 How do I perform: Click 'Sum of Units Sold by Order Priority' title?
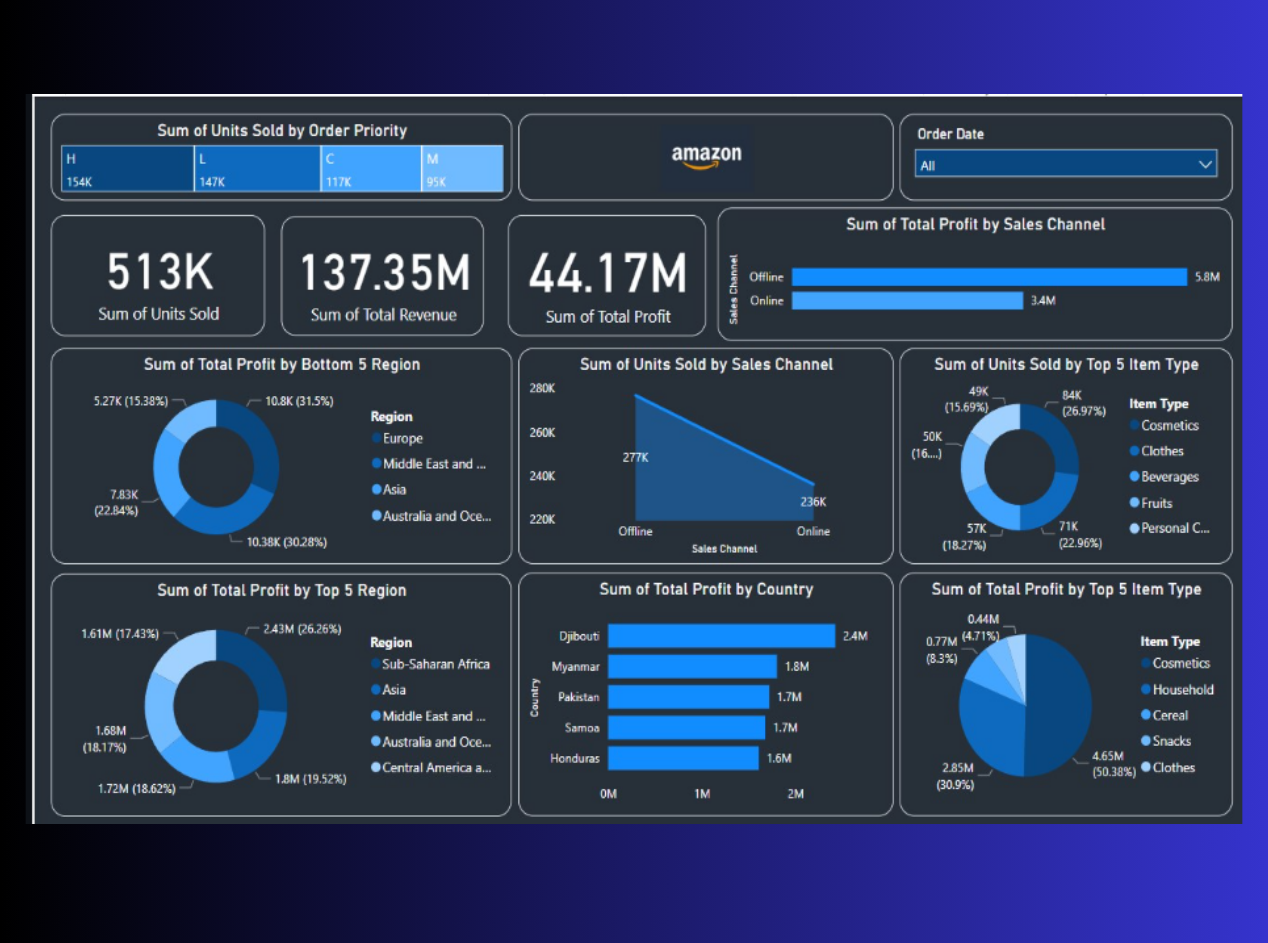pyautogui.click(x=282, y=131)
